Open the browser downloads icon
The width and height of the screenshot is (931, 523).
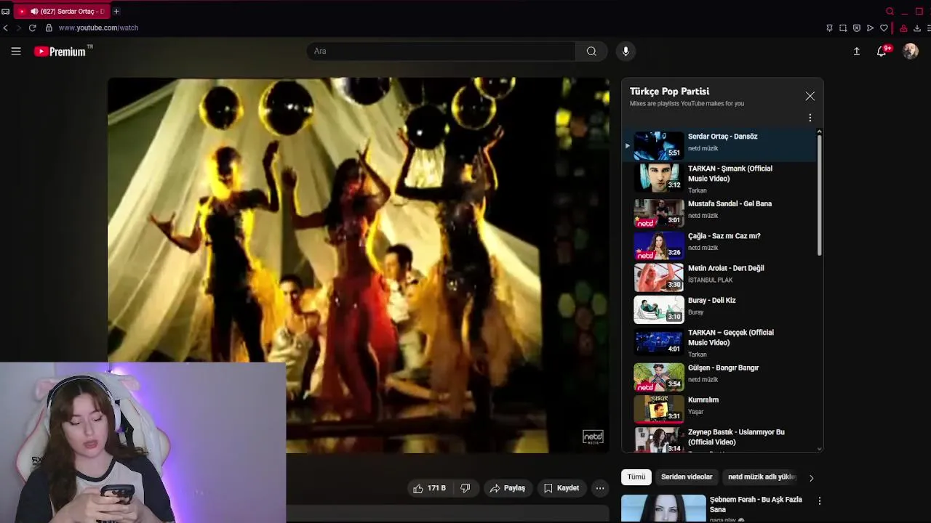coord(917,28)
